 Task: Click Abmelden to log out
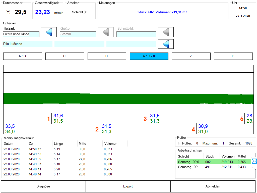click(213, 186)
